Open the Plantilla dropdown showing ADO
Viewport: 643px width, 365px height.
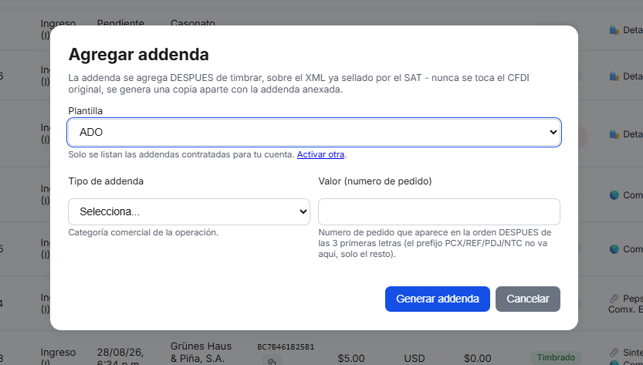pos(314,132)
